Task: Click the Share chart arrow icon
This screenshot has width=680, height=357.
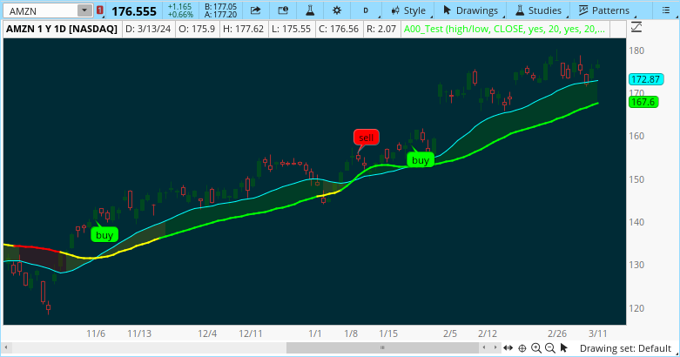Action: 255,10
